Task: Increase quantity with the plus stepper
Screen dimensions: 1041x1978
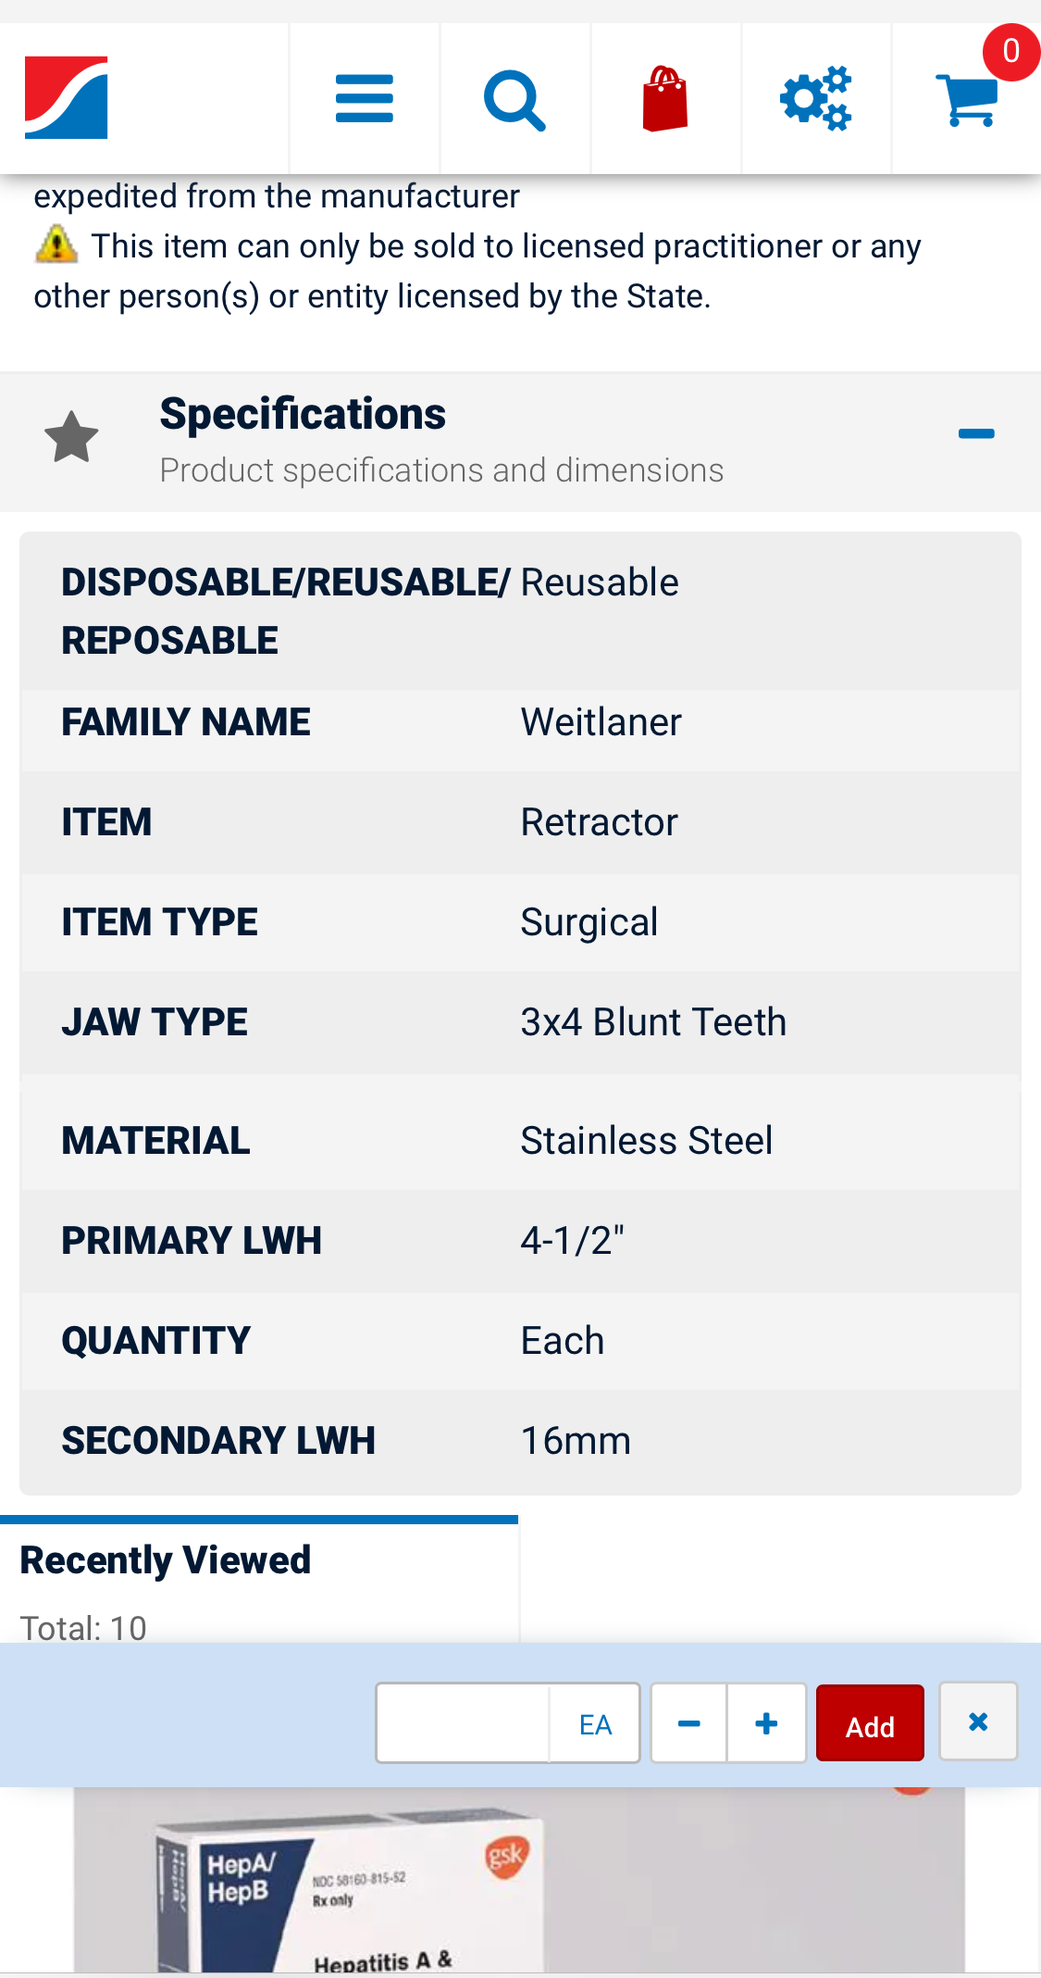Action: pyautogui.click(x=766, y=1722)
